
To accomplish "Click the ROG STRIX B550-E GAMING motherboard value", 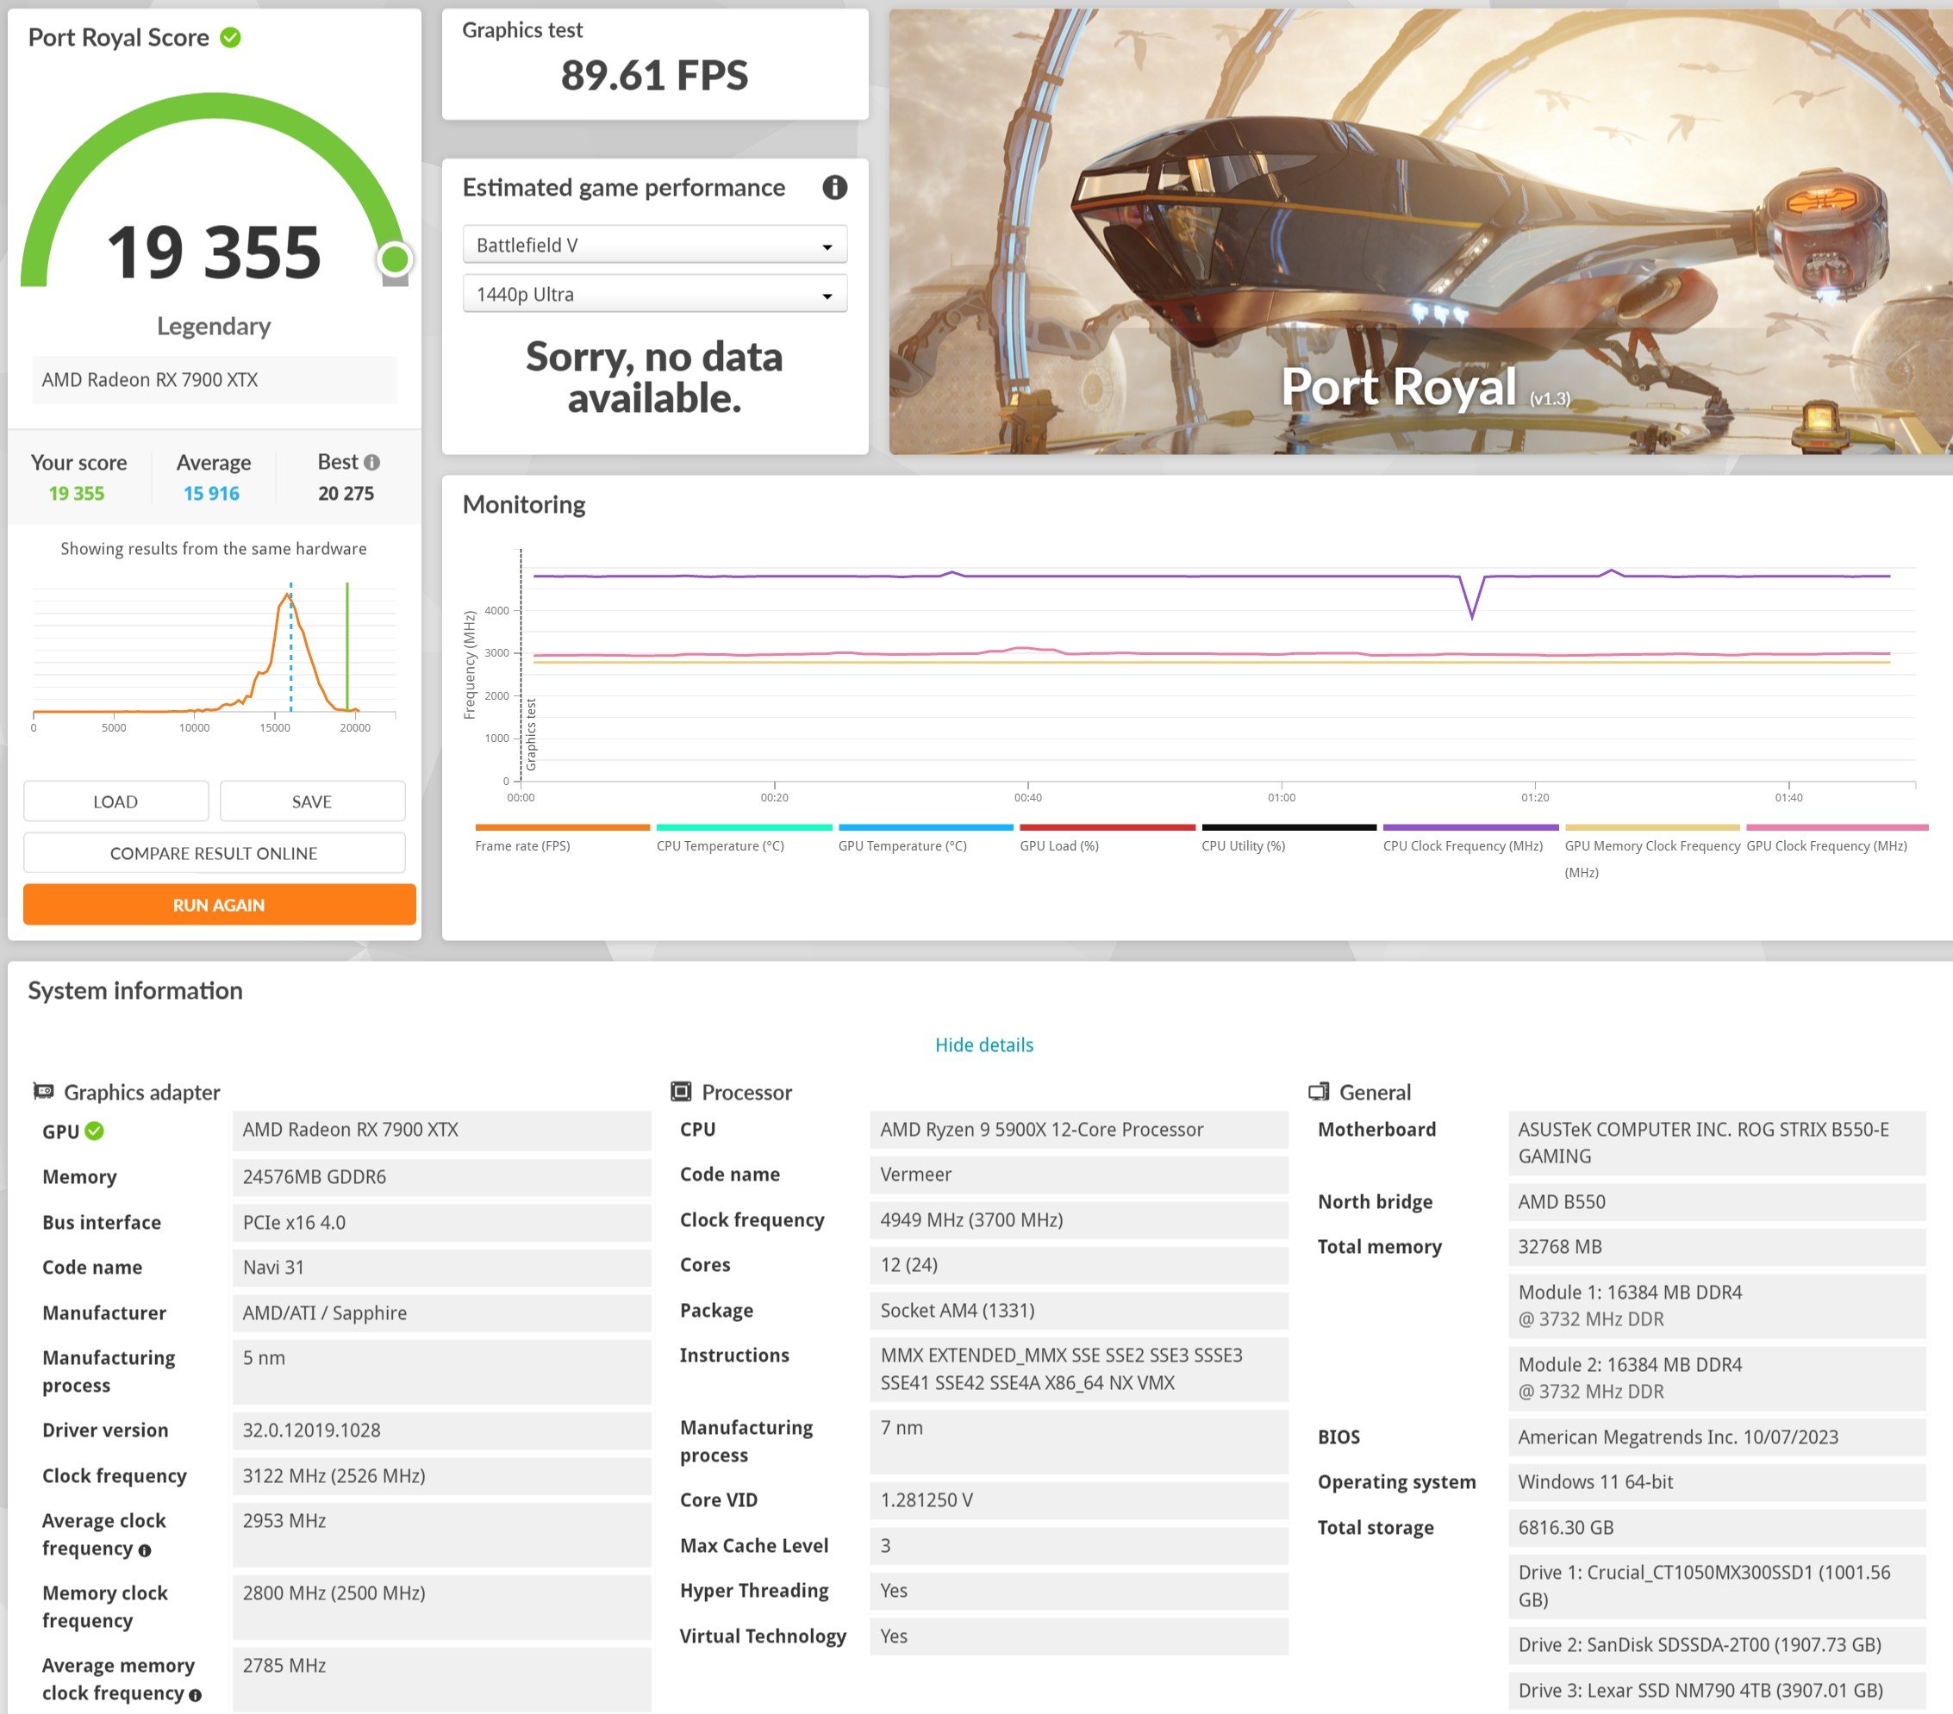I will 1717,1144.
